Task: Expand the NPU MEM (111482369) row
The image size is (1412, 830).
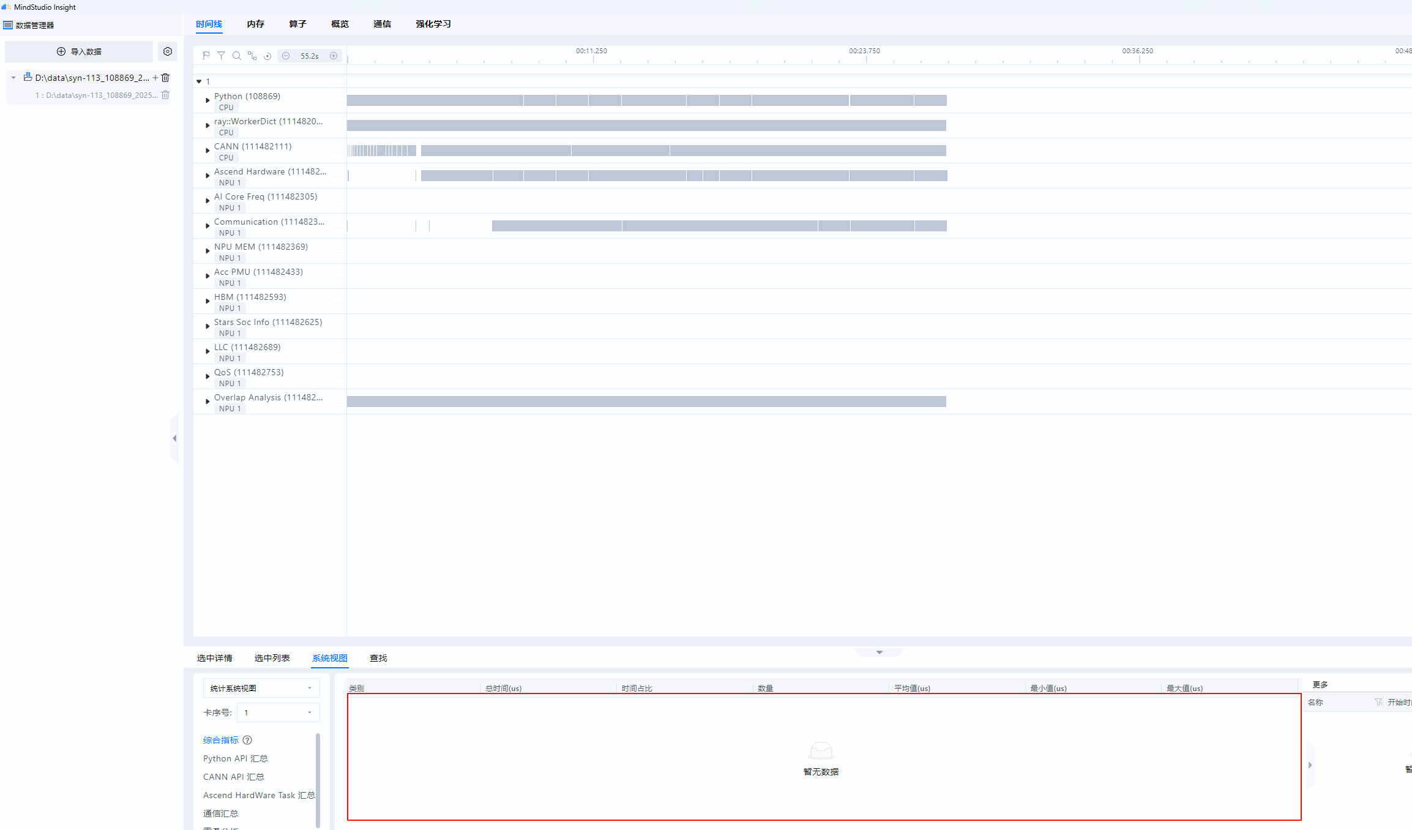Action: (207, 251)
